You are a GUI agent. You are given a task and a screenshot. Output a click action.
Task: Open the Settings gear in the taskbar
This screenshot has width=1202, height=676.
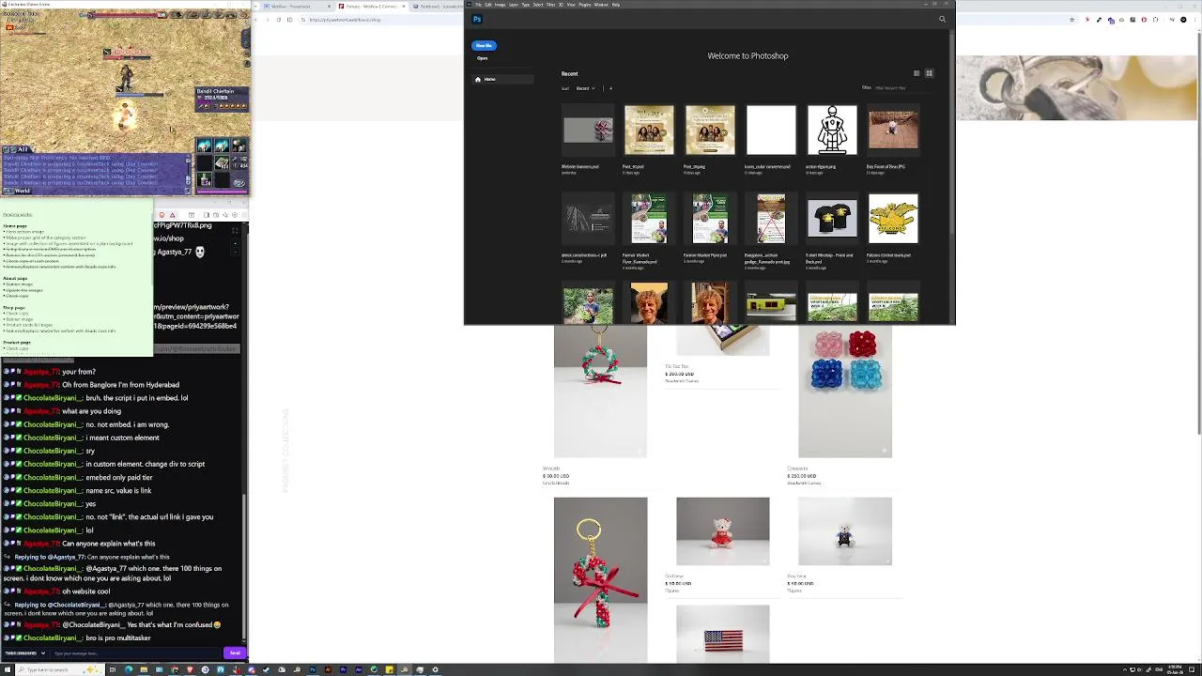(435, 669)
